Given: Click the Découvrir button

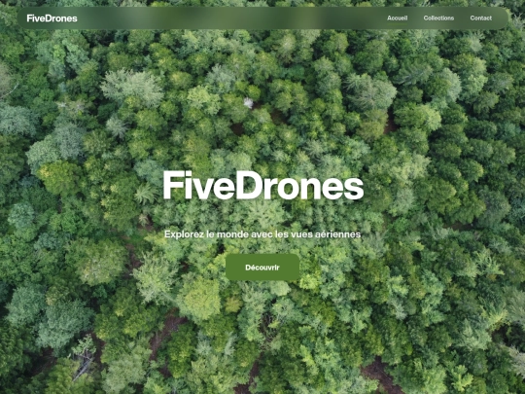Looking at the screenshot, I should click(x=262, y=268).
